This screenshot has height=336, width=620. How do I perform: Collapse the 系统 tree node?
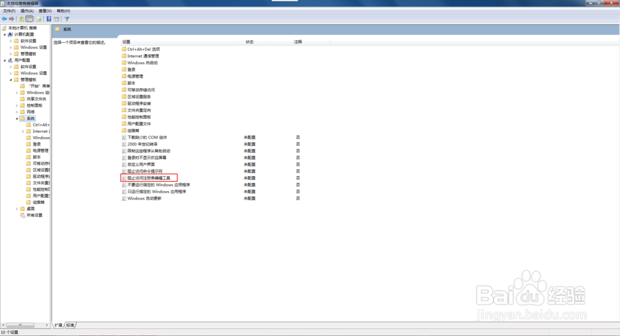(x=17, y=118)
